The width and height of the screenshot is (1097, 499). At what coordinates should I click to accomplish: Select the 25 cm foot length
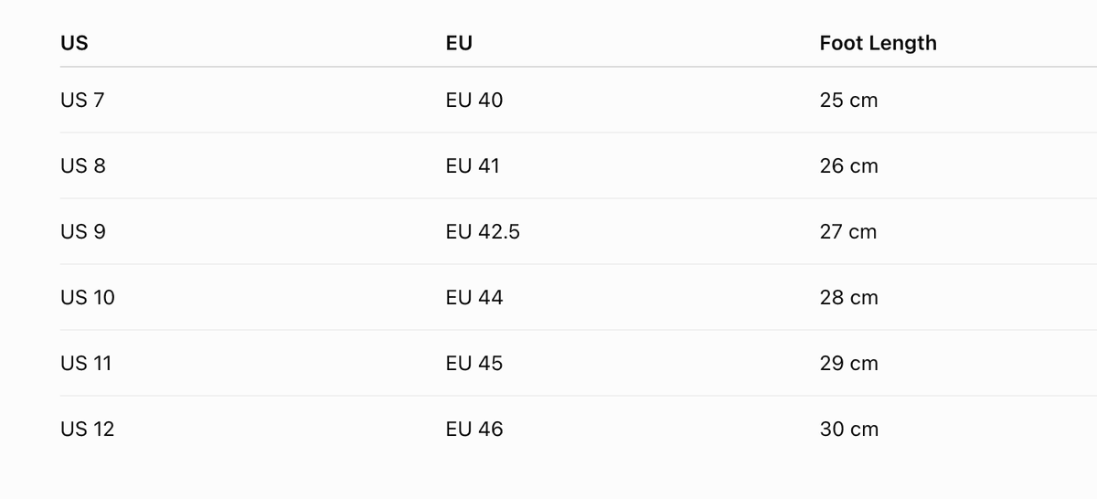coord(848,100)
